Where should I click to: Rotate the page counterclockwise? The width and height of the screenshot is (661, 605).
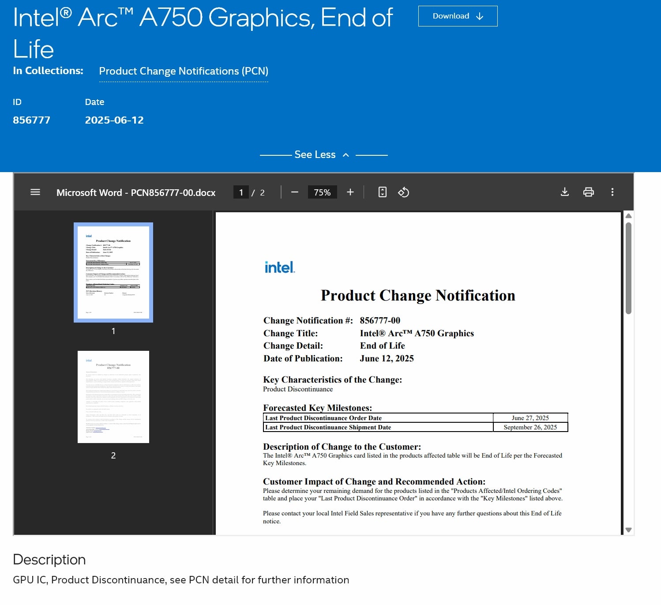pos(403,192)
